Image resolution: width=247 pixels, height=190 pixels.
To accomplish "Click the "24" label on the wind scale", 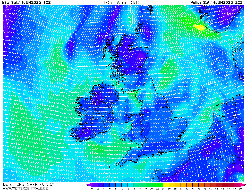I will coord(163,188).
